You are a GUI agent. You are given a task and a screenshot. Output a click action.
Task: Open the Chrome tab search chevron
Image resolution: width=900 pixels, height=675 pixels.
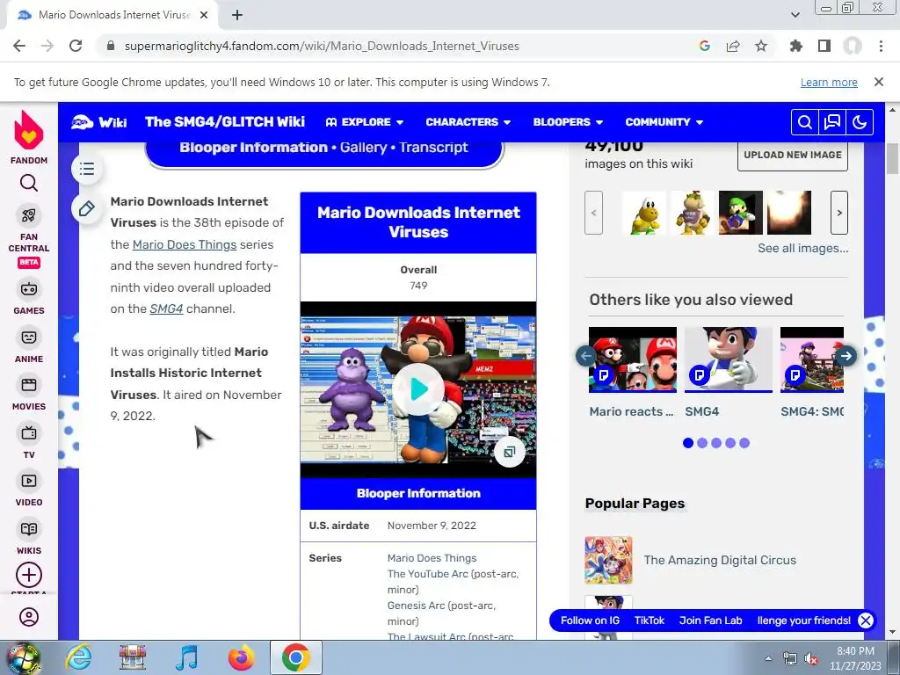pos(795,15)
